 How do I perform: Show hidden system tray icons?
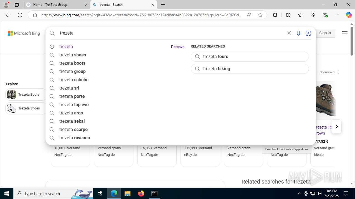click(299, 193)
